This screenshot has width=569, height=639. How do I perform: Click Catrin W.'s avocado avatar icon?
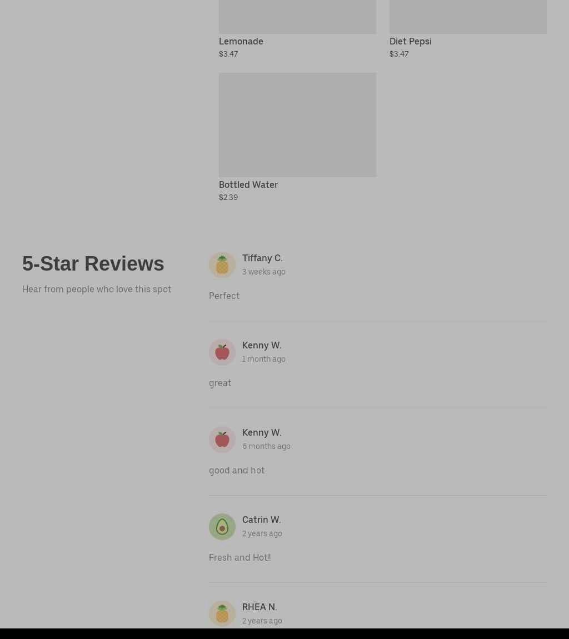(x=222, y=527)
